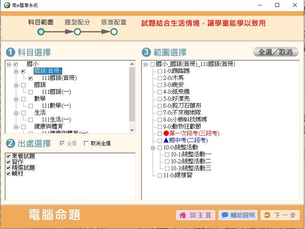Click the home icon on 回主頁 button
The width and height of the screenshot is (305, 229).
pyautogui.click(x=183, y=215)
